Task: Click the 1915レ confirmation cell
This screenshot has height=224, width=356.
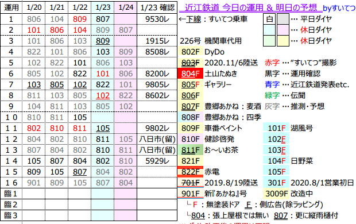Action: [157, 41]
